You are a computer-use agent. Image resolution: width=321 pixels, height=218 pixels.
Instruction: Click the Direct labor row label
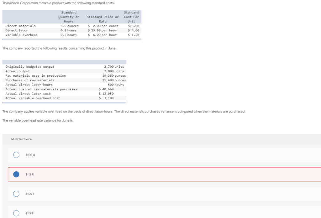coord(17,30)
